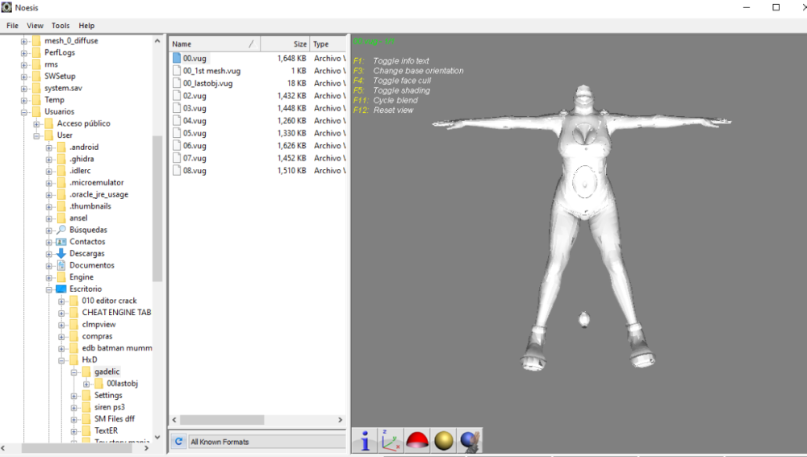Viewport: 807px width, 457px height.
Task: Select the 00.vug file icon
Action: click(x=177, y=58)
